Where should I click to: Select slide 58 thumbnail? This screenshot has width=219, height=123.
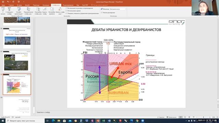[x=17, y=84]
